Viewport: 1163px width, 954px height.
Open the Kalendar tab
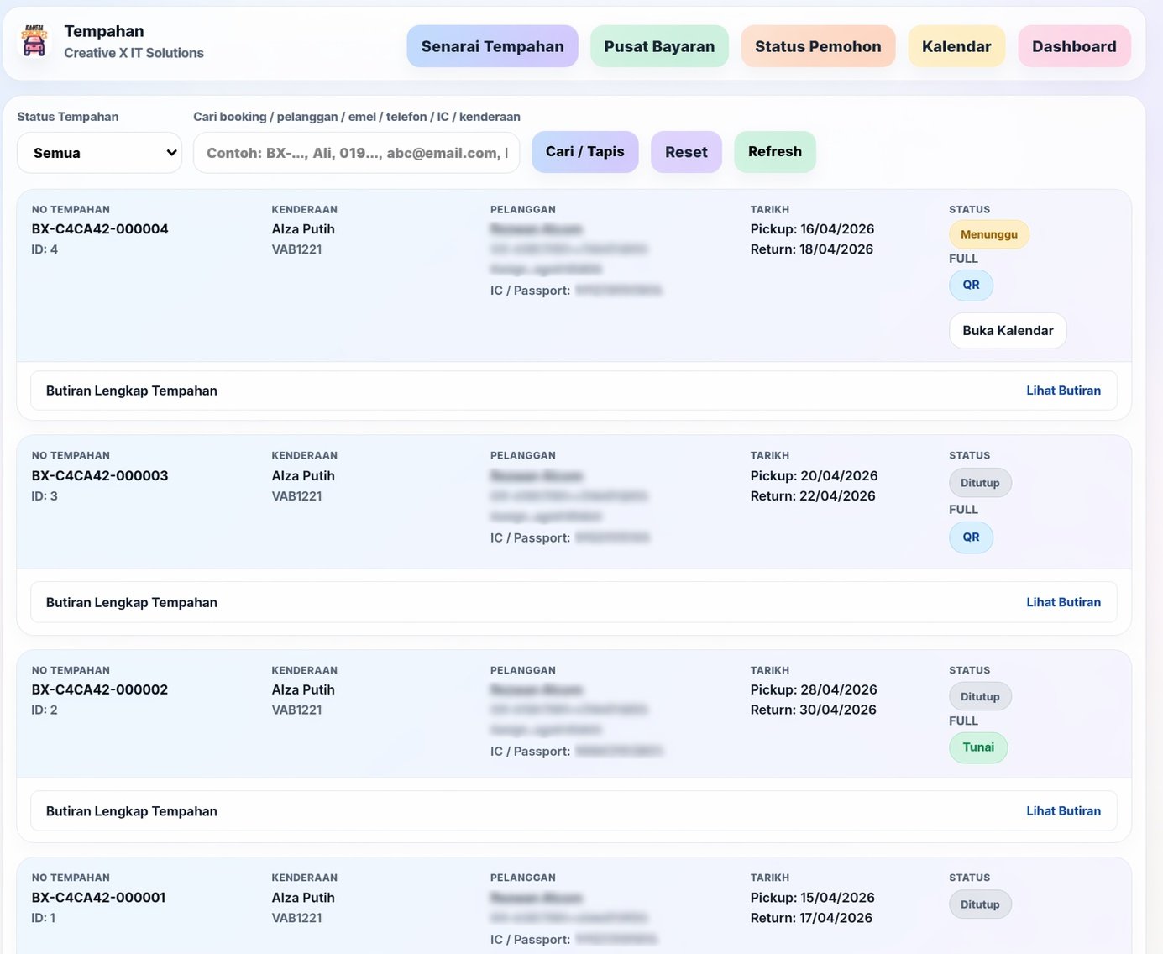[x=956, y=46]
